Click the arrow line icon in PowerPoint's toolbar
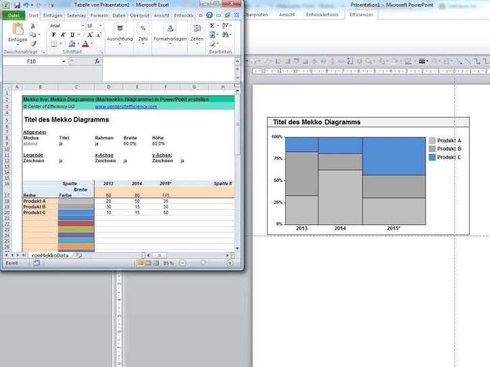 pyautogui.click(x=459, y=62)
